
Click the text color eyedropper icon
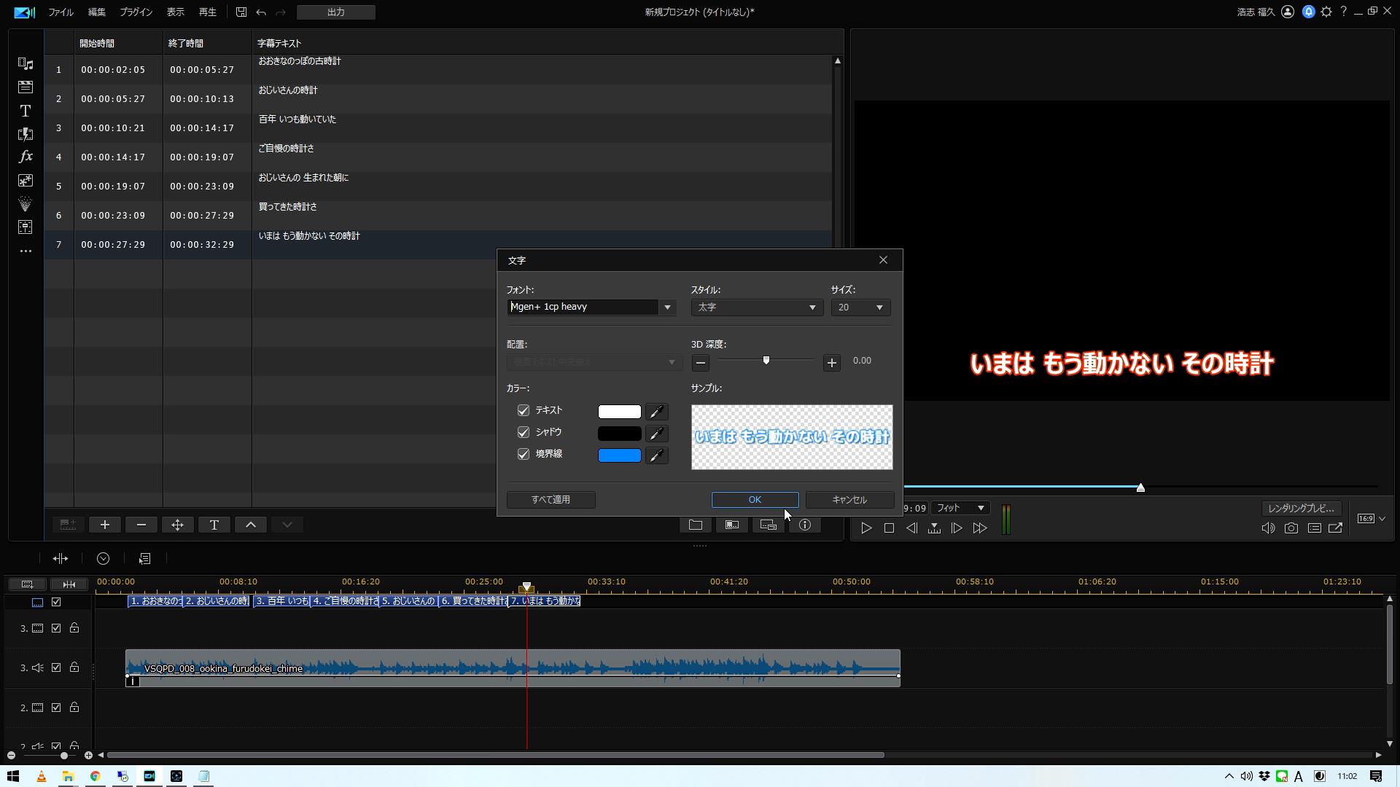click(656, 412)
